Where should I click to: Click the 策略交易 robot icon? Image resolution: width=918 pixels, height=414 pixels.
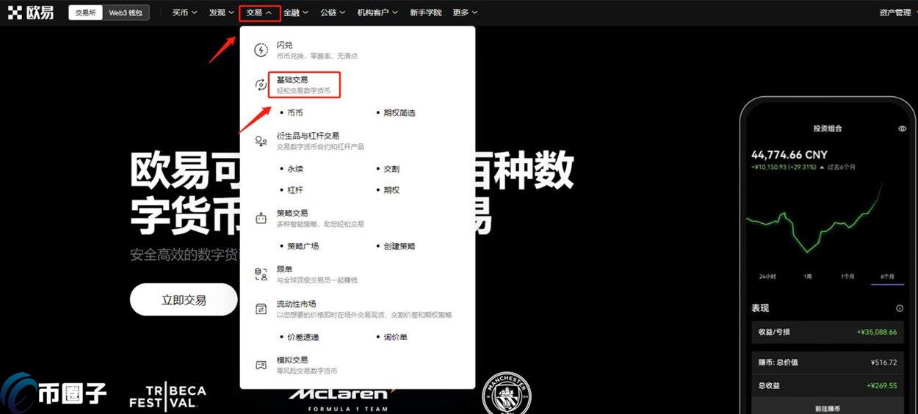261,218
